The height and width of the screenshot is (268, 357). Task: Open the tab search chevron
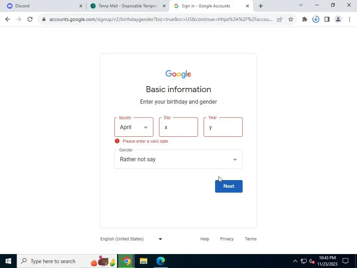[x=301, y=5]
